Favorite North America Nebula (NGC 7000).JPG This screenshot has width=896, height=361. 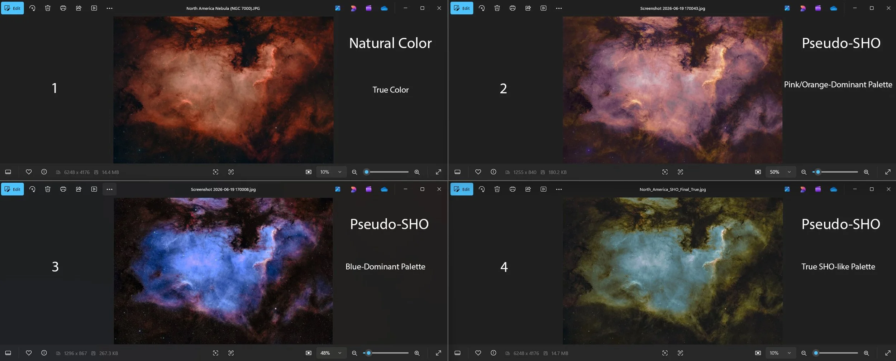[x=29, y=172]
